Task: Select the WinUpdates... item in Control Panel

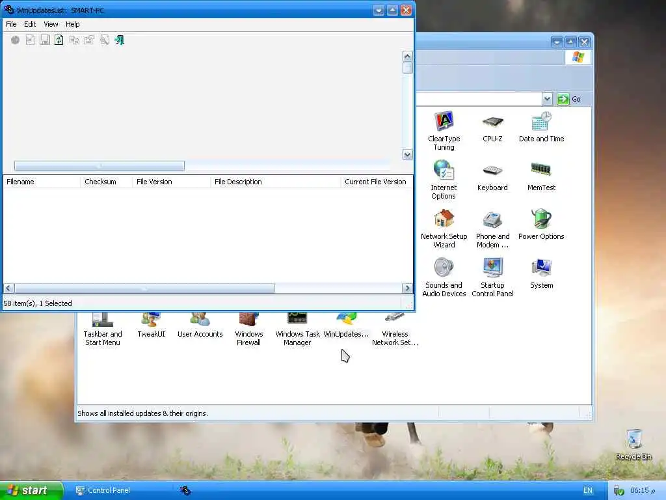Action: point(346,326)
